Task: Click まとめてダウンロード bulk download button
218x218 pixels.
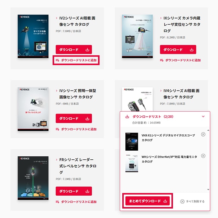Action: pos(148,201)
